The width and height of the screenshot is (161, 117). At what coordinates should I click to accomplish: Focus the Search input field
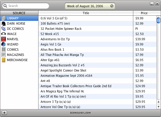(x=26, y=6)
